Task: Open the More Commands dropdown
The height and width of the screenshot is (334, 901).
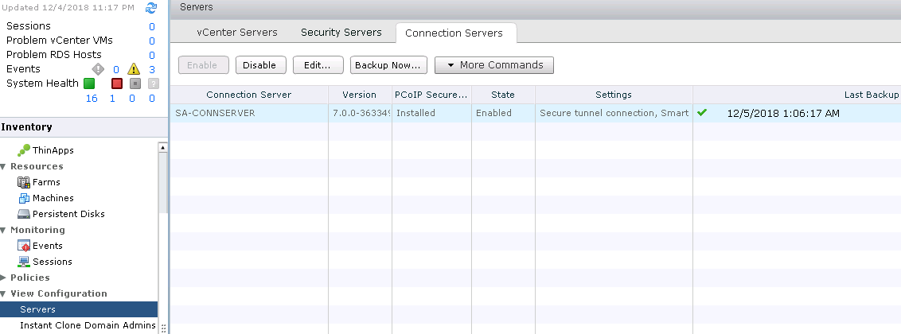Action: point(493,65)
